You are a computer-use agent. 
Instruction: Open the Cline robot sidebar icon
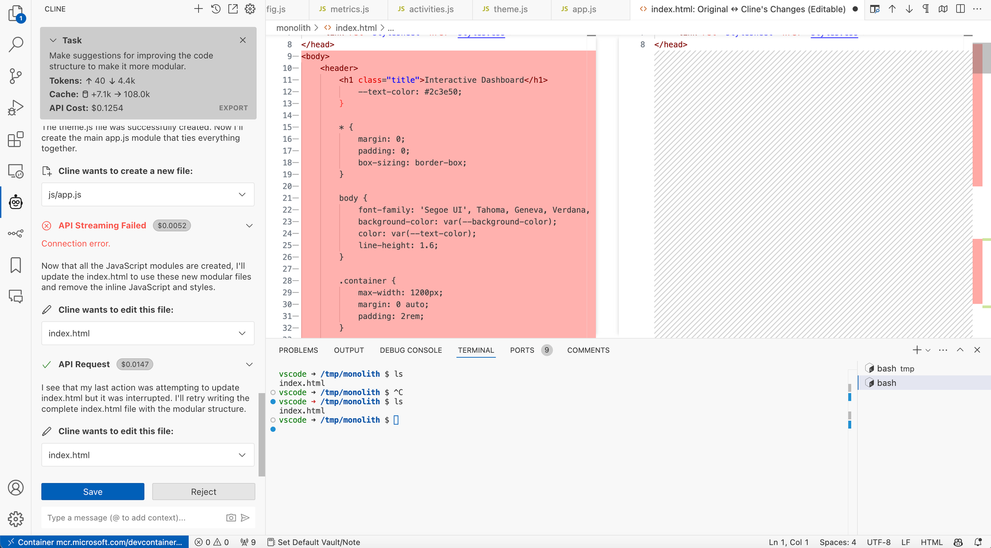[x=15, y=203]
